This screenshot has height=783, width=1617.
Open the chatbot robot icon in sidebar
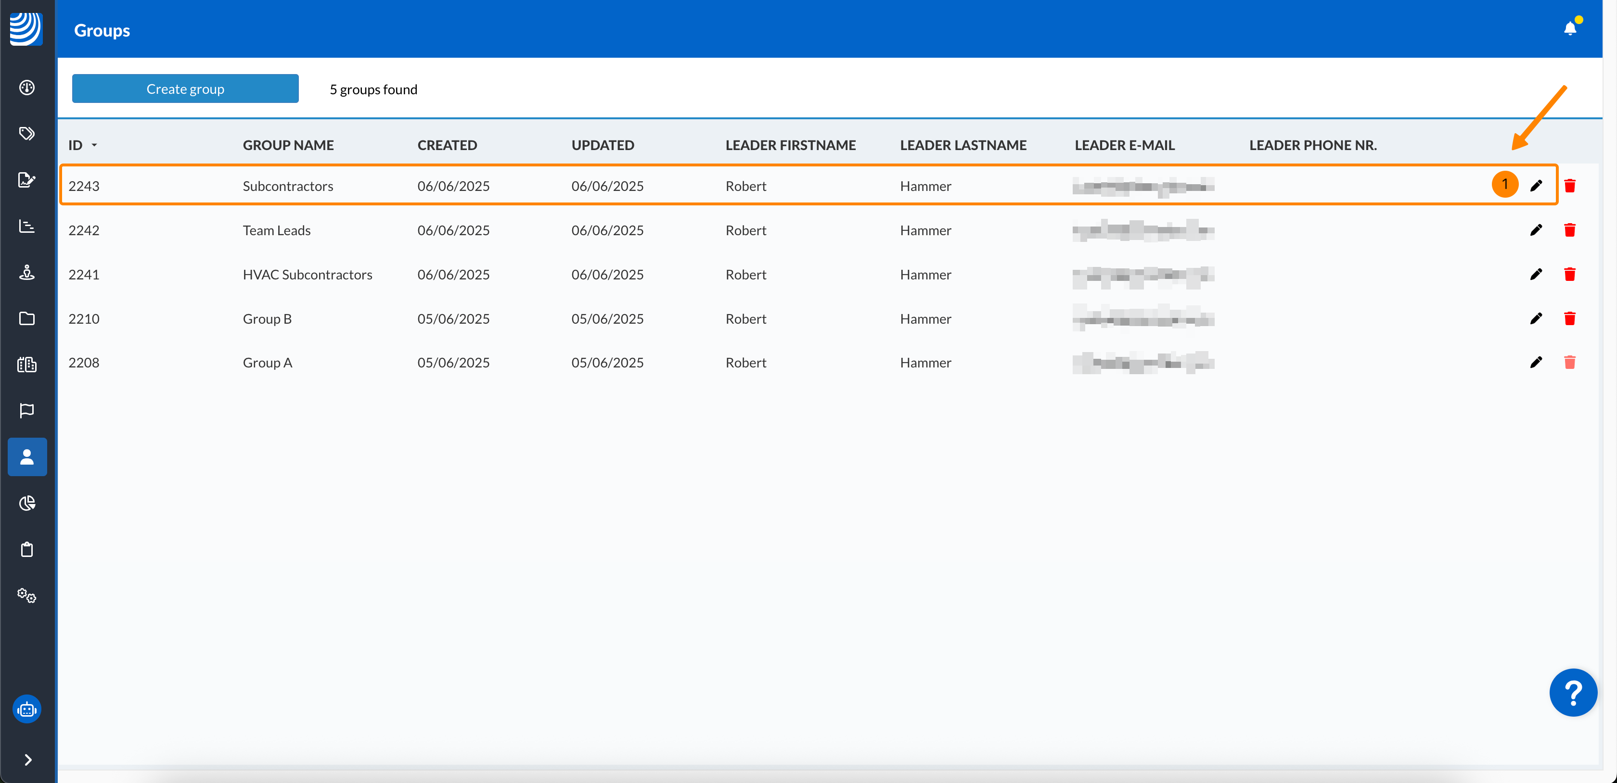pos(27,709)
